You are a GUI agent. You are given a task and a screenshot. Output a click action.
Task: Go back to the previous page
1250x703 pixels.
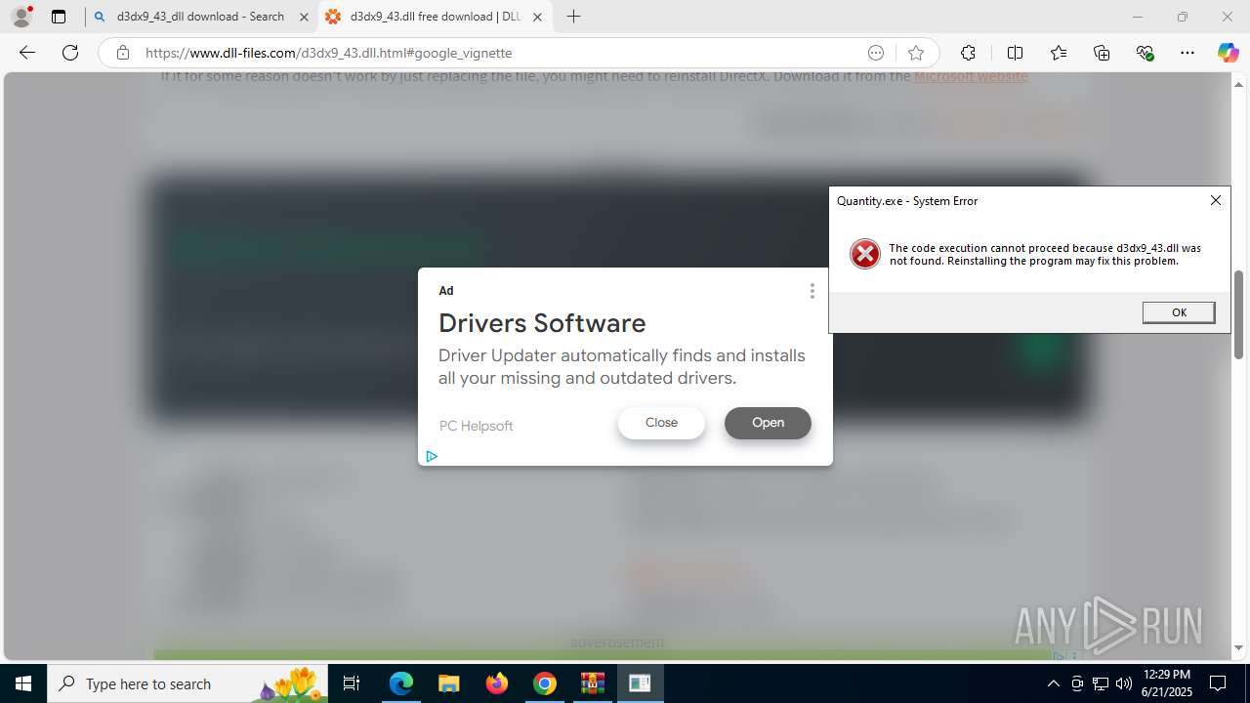27,53
